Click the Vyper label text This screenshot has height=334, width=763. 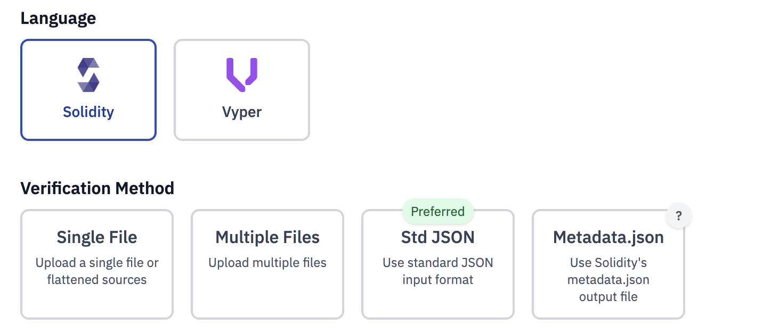241,112
